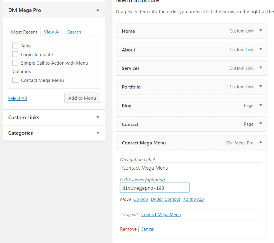Expand the Portfolio menu item arrow
The height and width of the screenshot is (243, 274).
(x=261, y=87)
